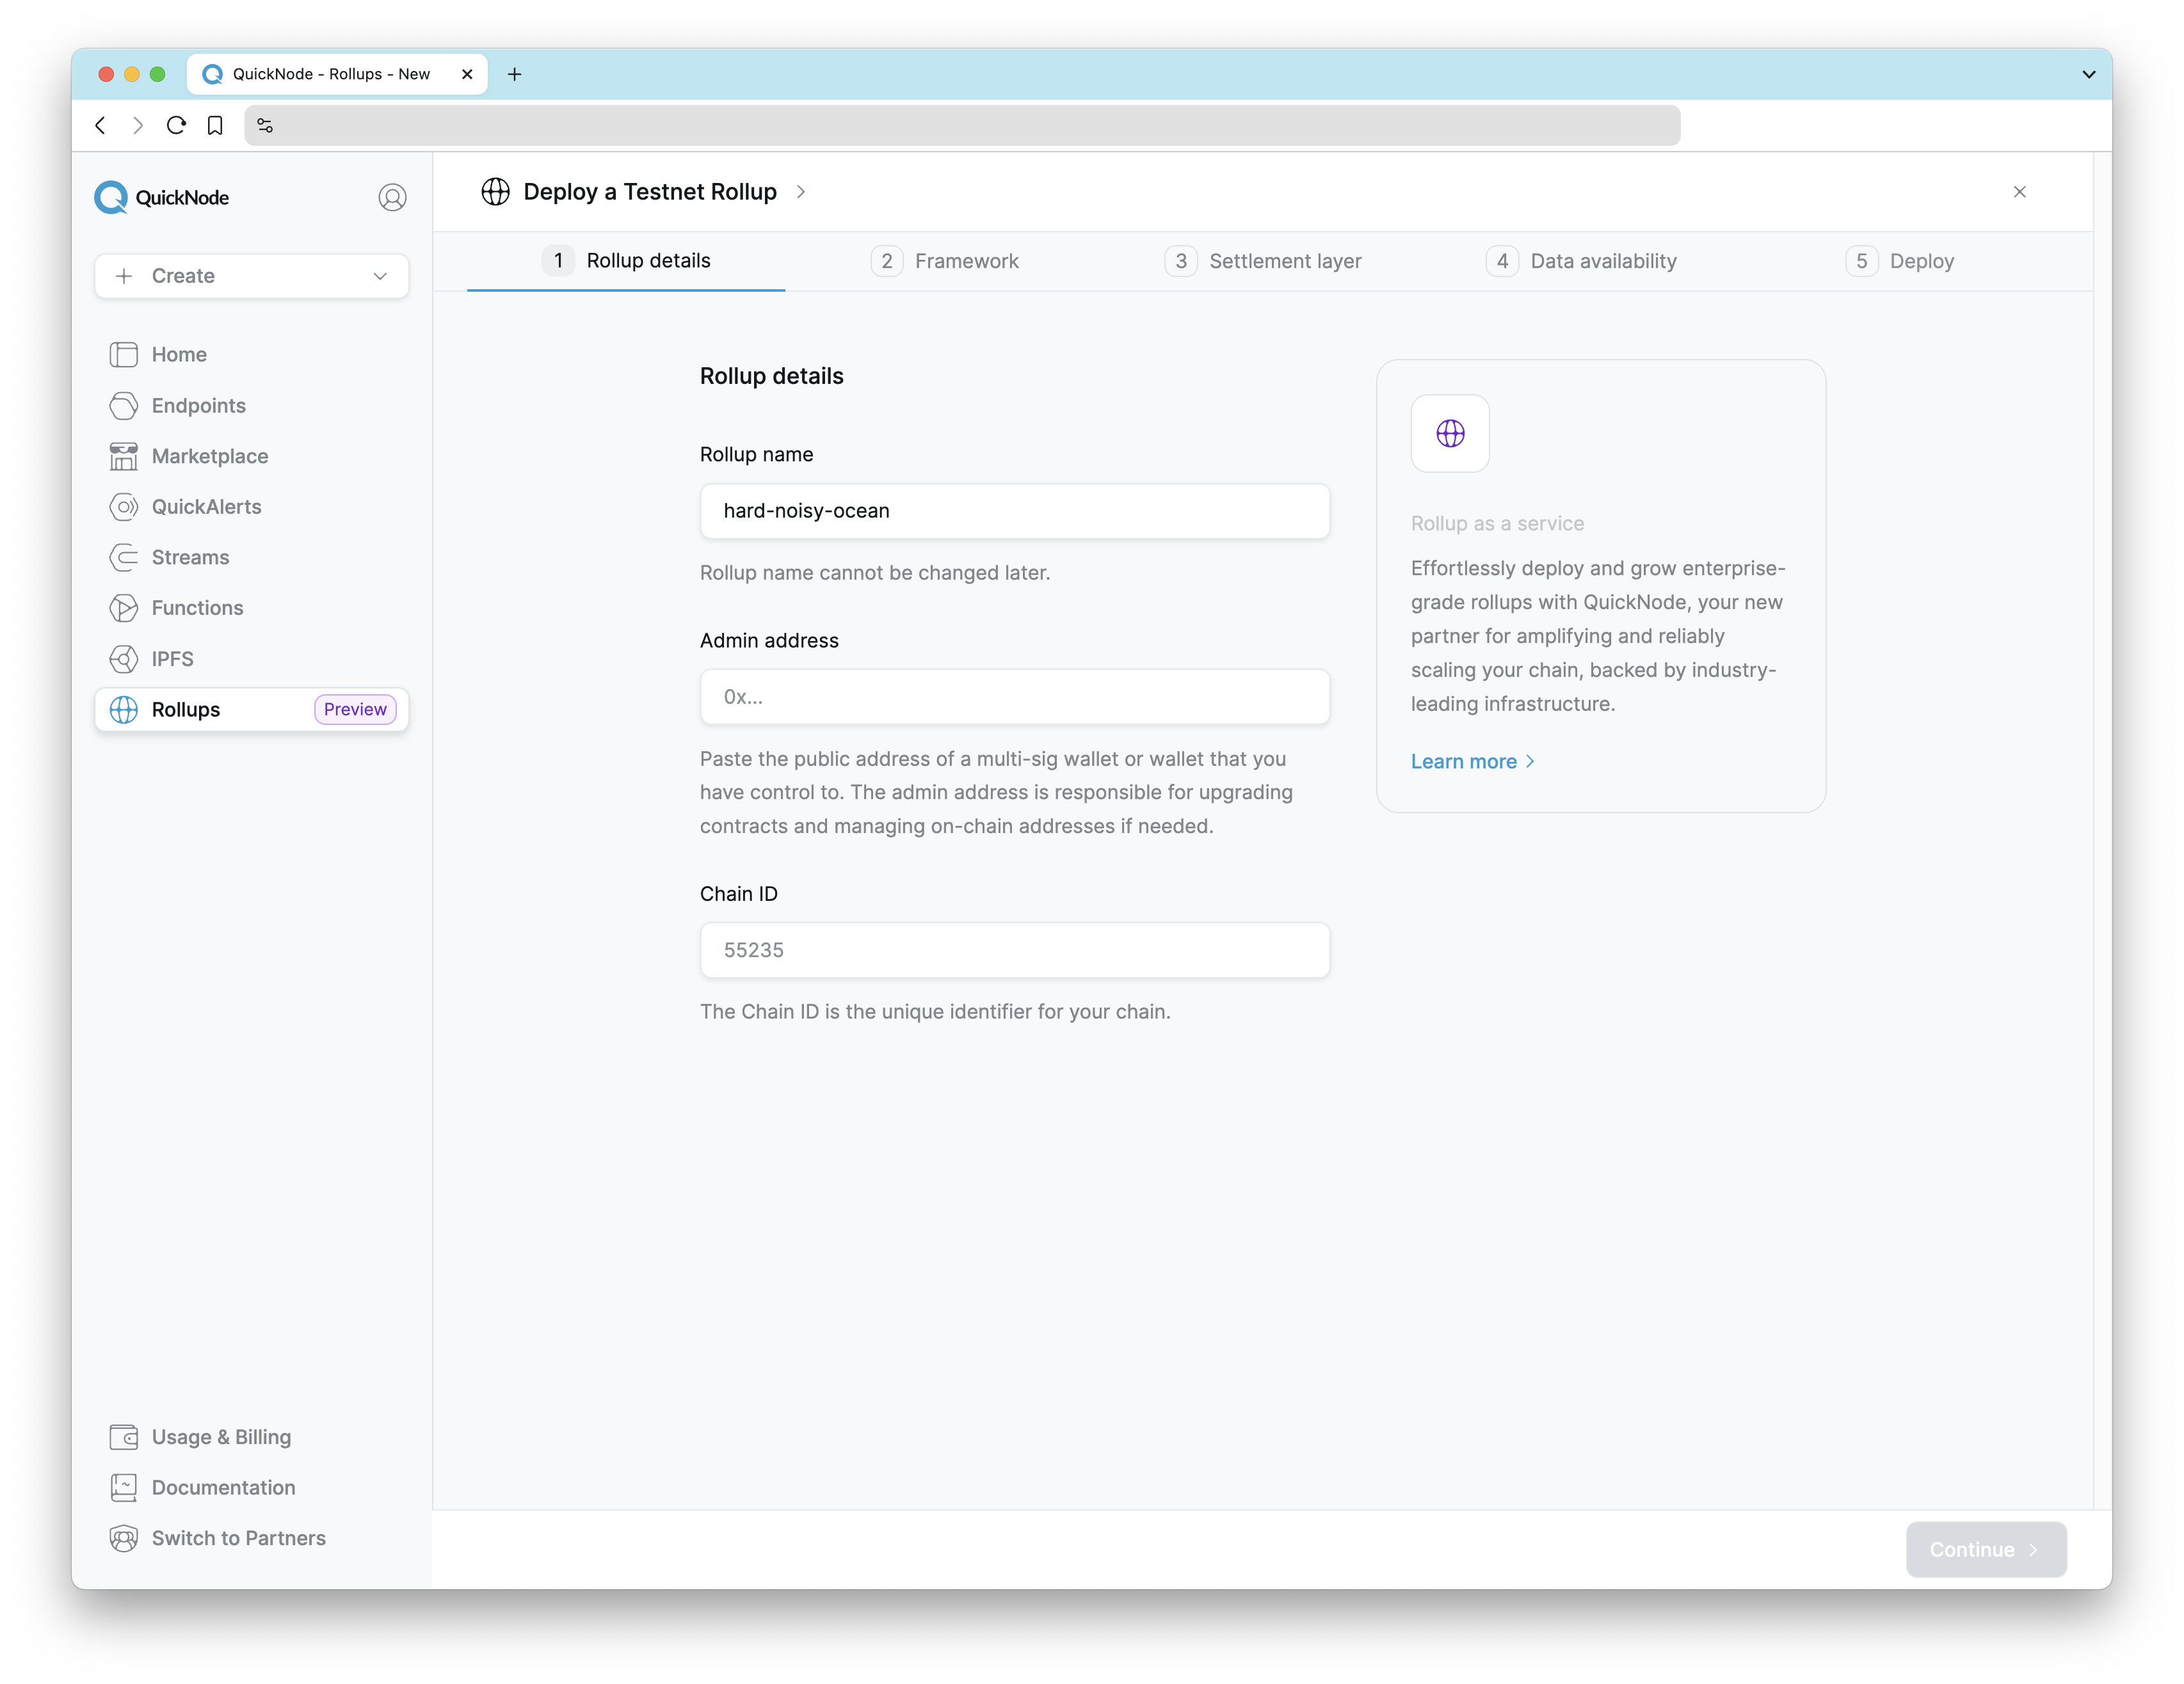Click the chevron after Deploy a Testnet Rollup
Screen dimensions: 2184x1684
click(801, 192)
